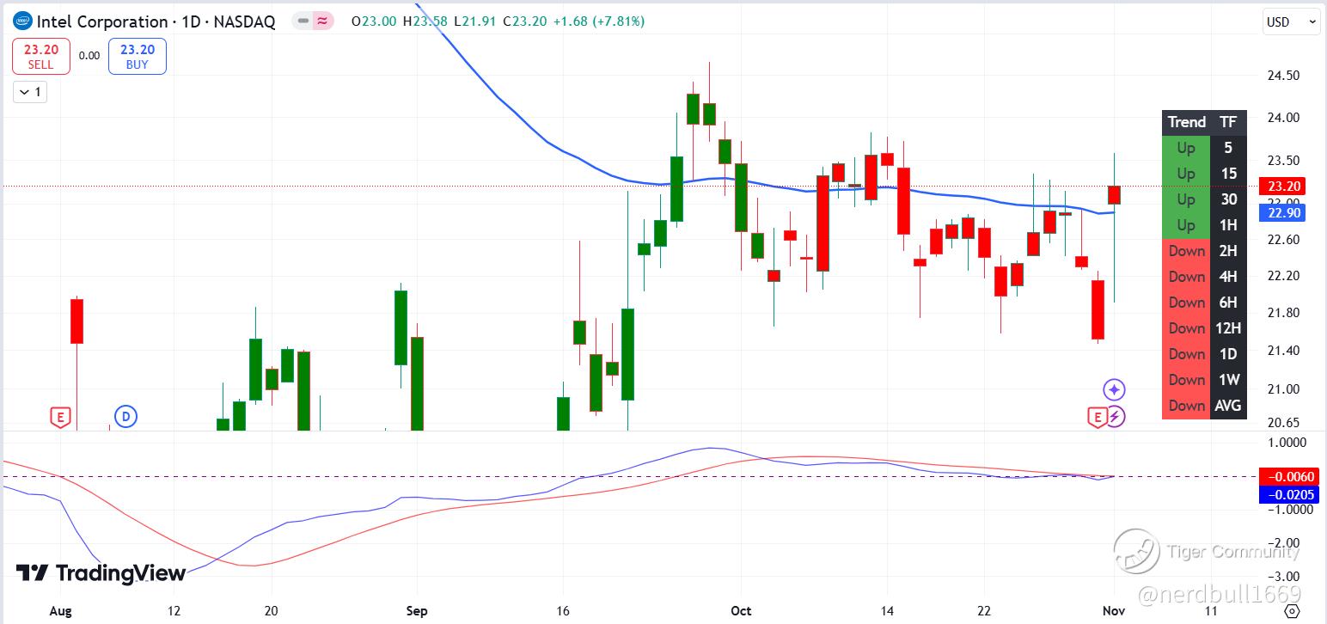Click the Intel logo icon

coord(22,21)
